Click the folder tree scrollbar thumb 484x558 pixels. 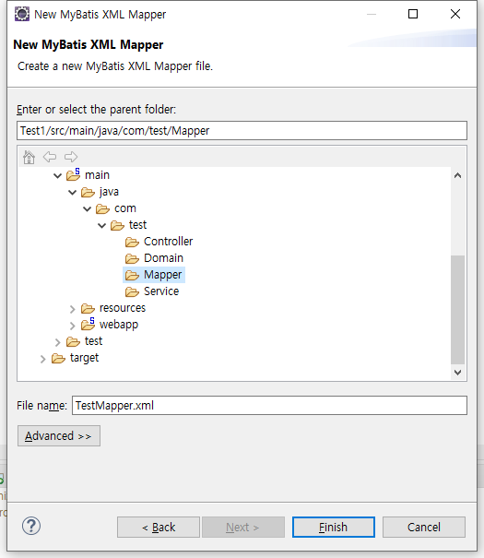click(x=457, y=310)
